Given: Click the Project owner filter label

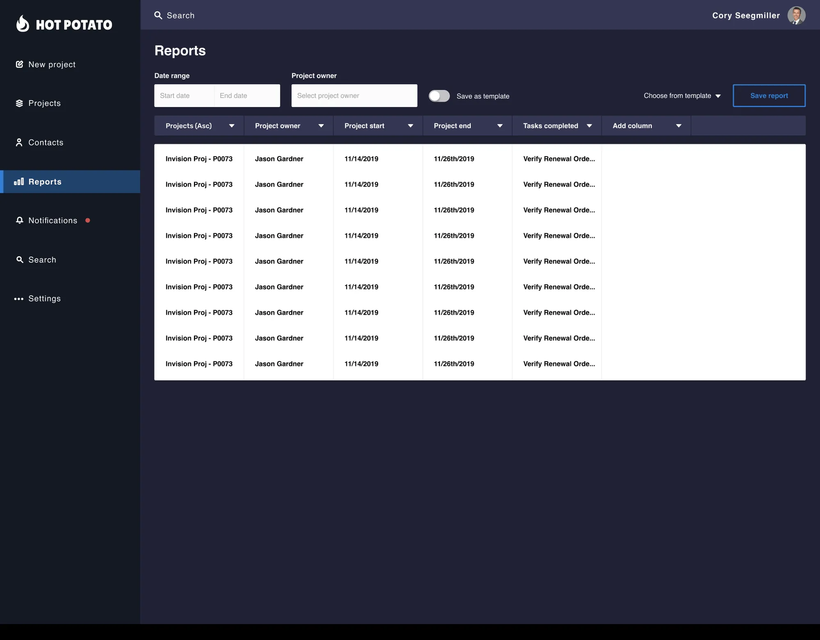Looking at the screenshot, I should click(314, 75).
